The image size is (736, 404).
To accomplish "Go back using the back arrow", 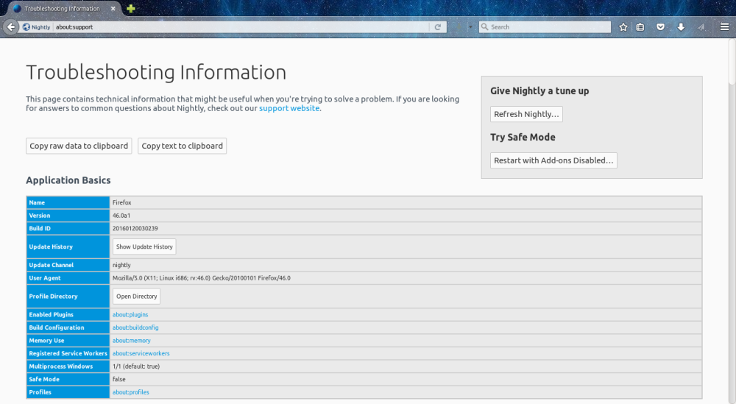I will (11, 27).
